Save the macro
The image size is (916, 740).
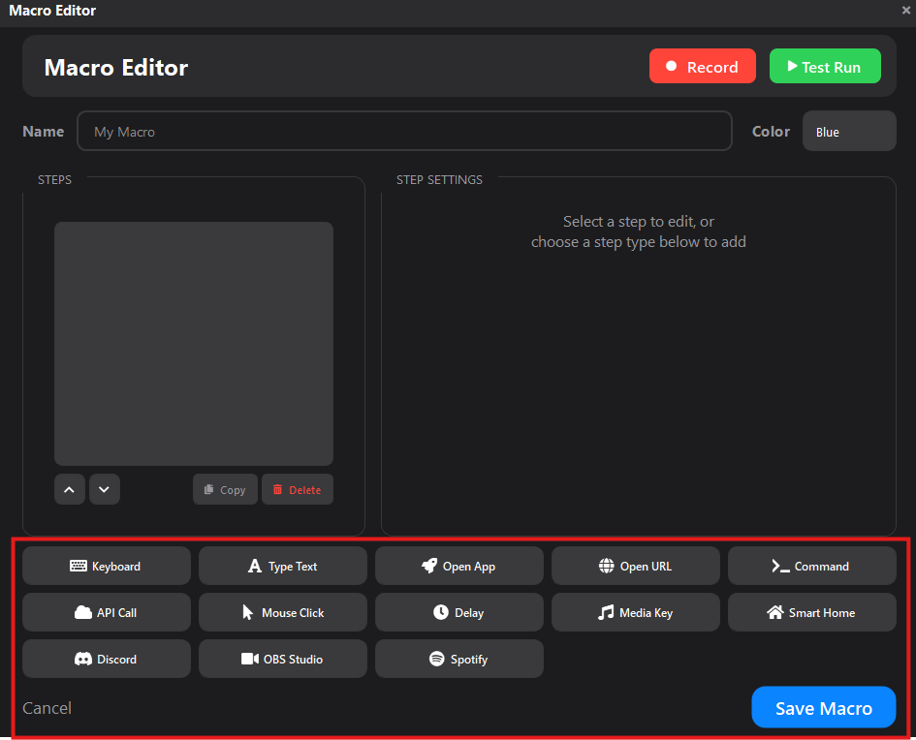coord(823,707)
